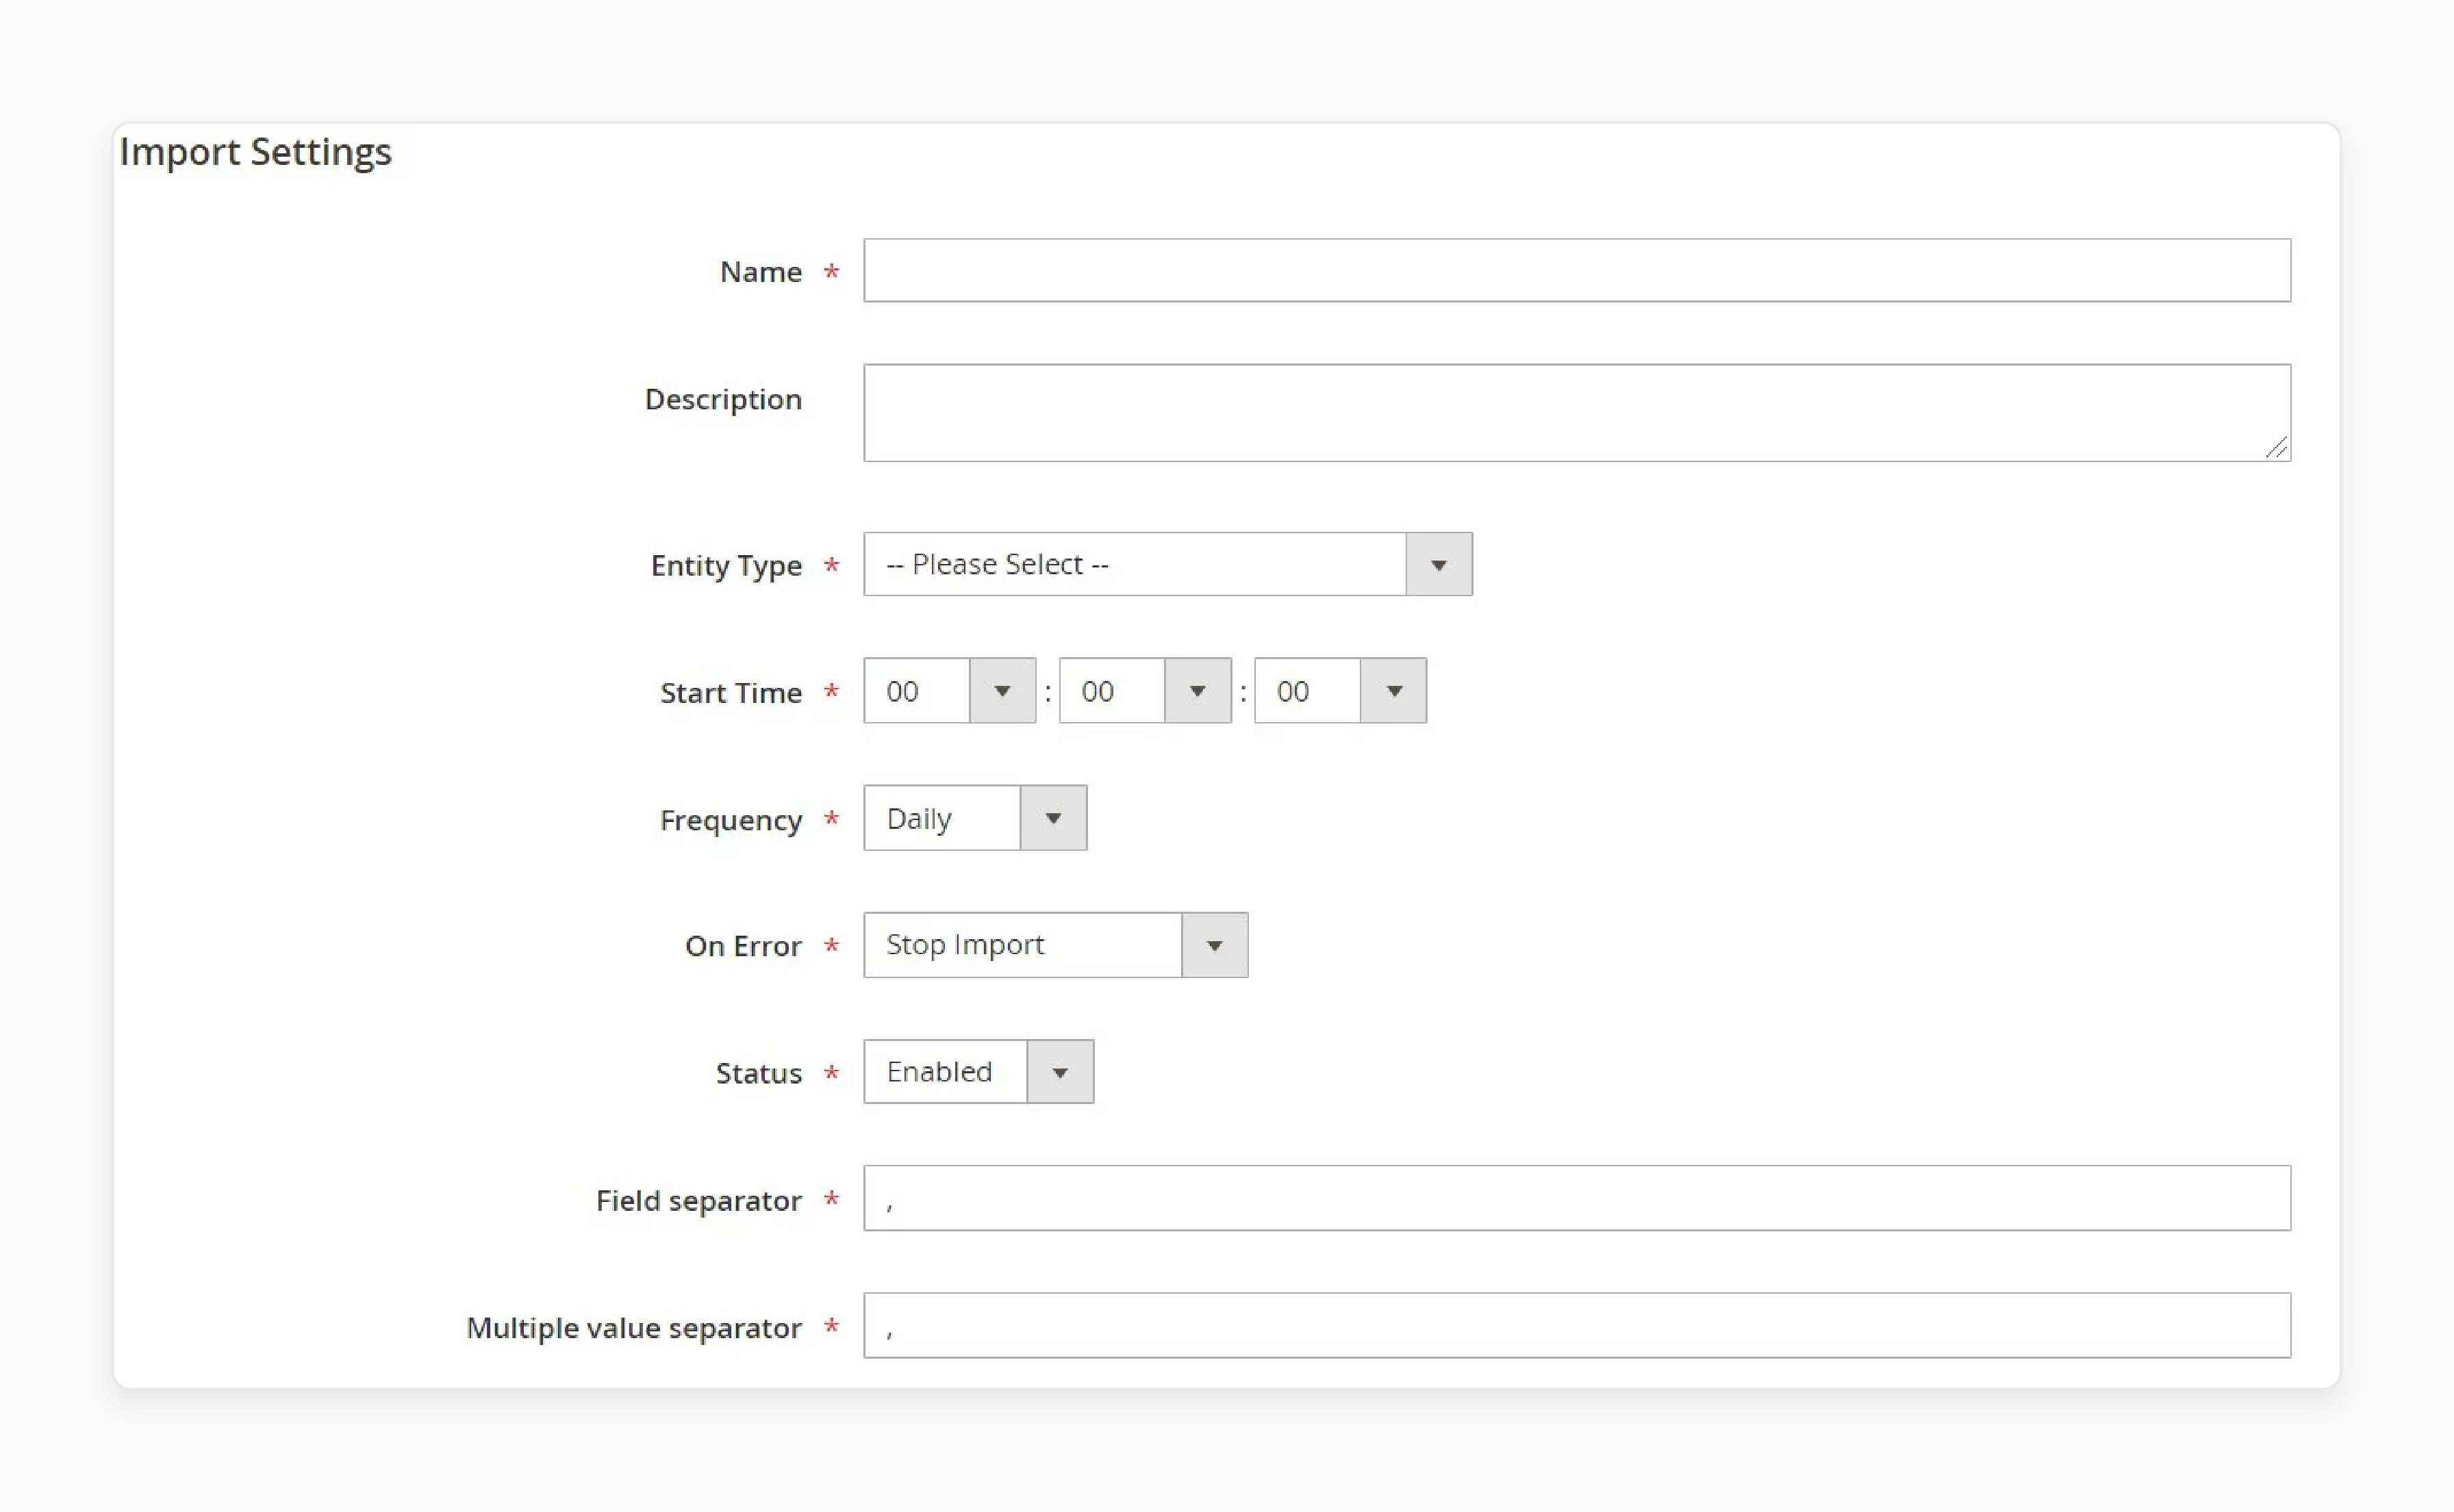
Task: Click the minutes Start Time dropdown arrow
Action: (1197, 691)
